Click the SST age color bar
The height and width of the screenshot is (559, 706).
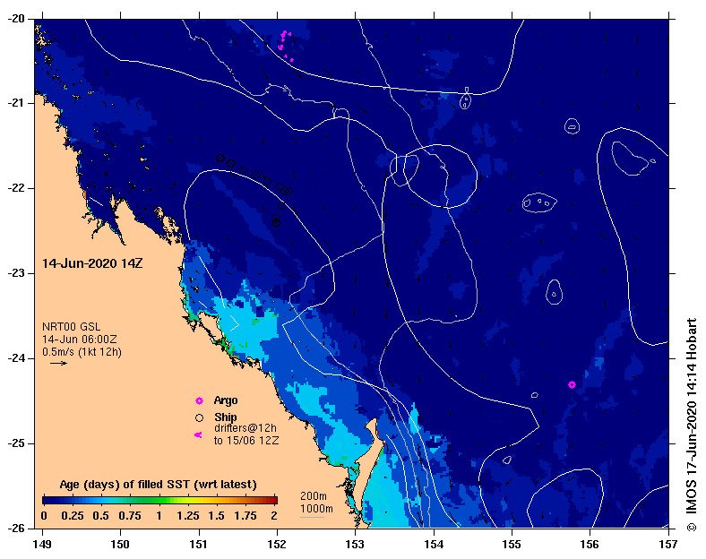point(159,500)
